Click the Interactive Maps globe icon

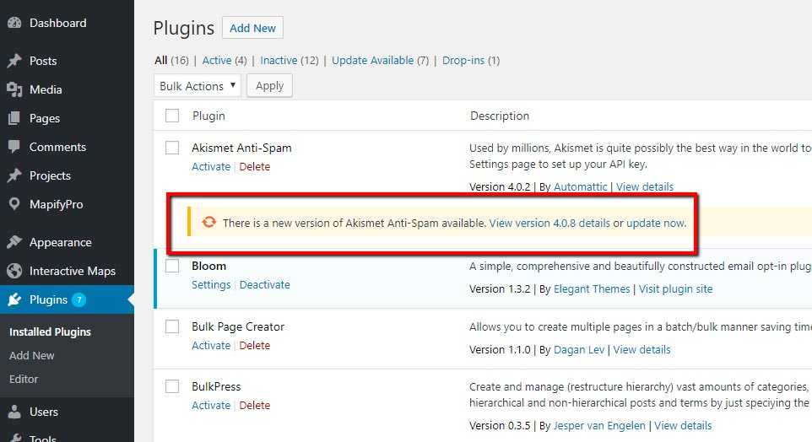pos(14,271)
